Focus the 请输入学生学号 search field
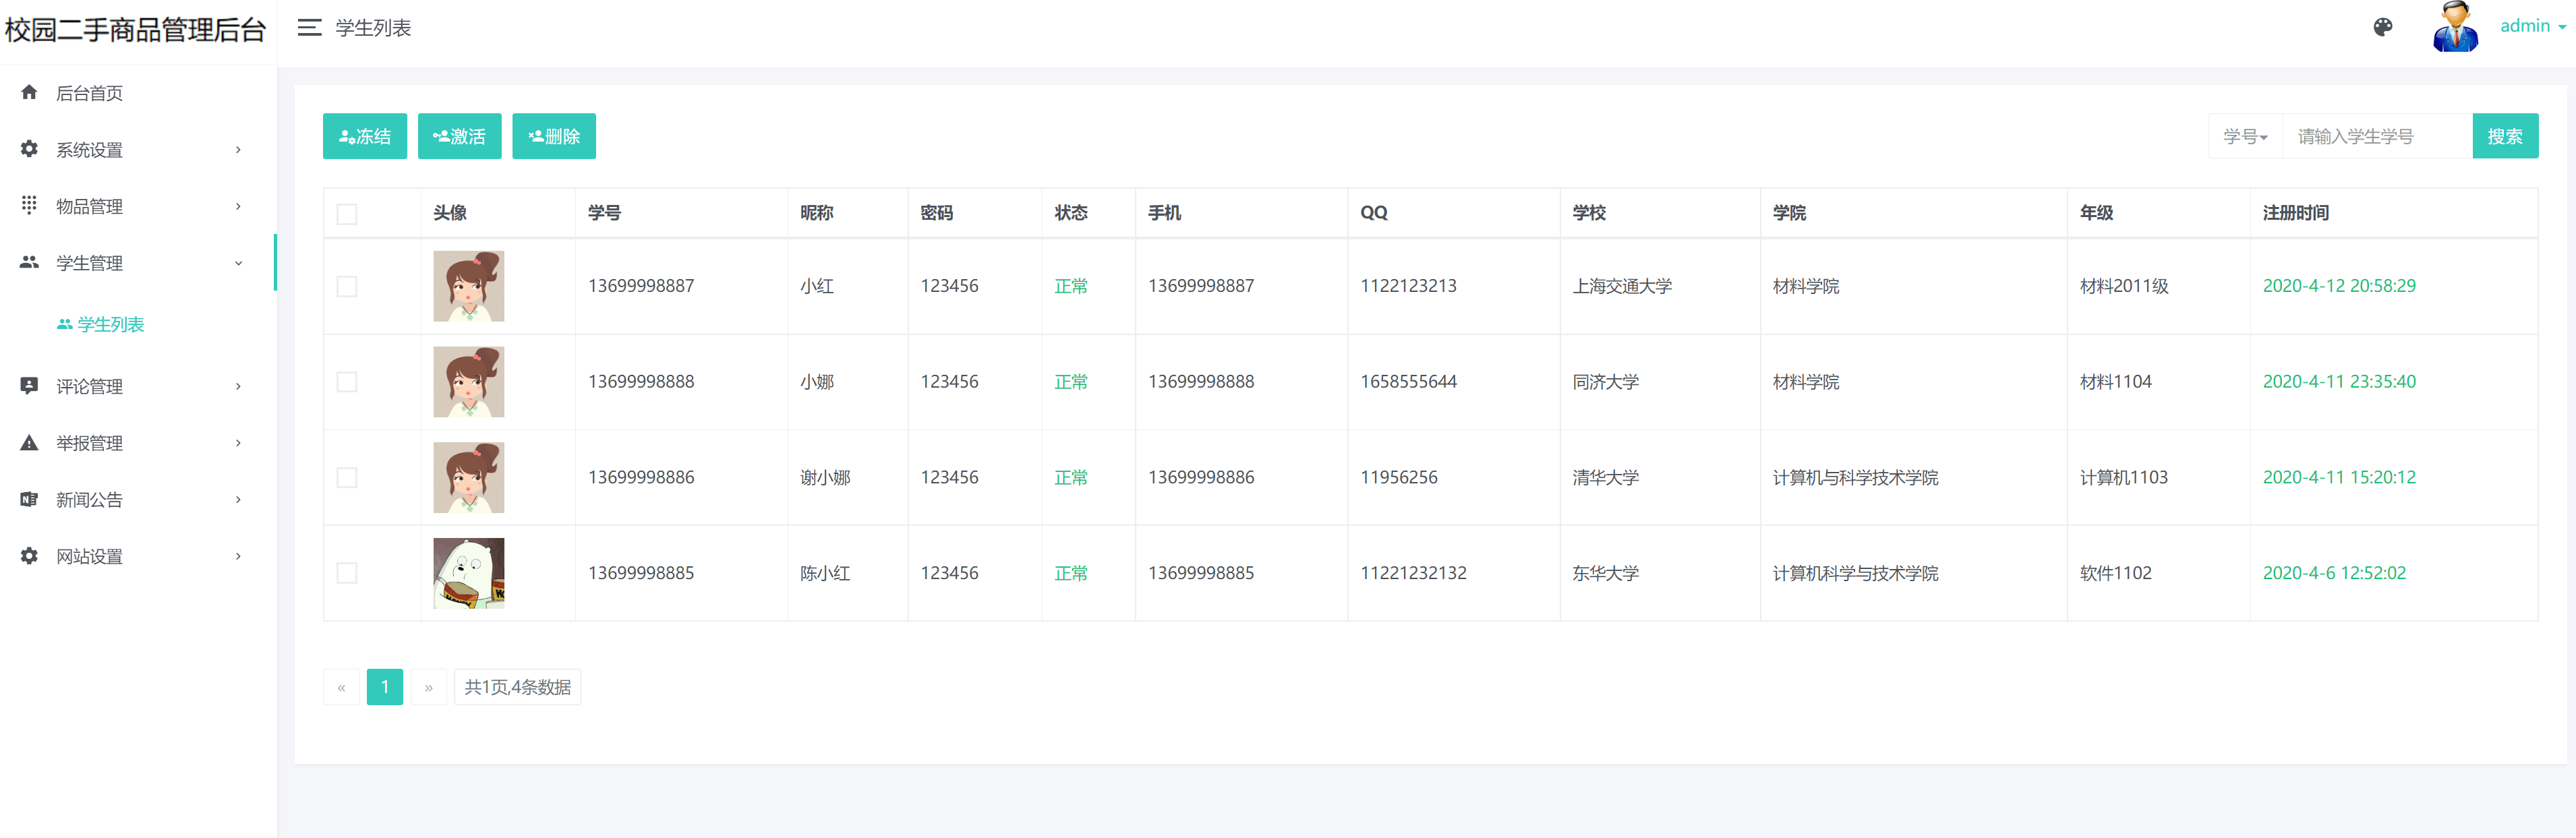 (x=2378, y=136)
